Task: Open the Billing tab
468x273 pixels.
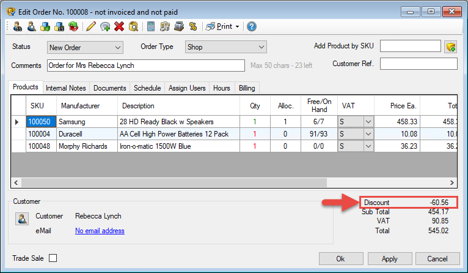Action: pyautogui.click(x=247, y=88)
